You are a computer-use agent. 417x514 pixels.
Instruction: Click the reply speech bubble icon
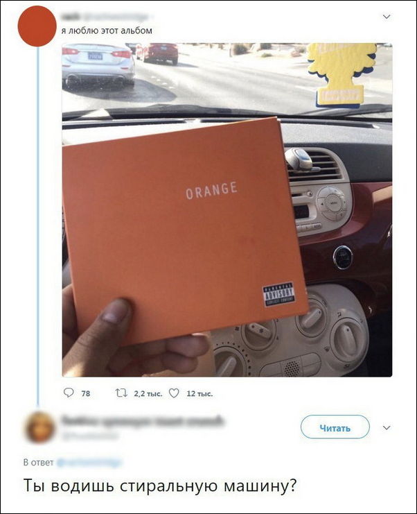point(69,393)
